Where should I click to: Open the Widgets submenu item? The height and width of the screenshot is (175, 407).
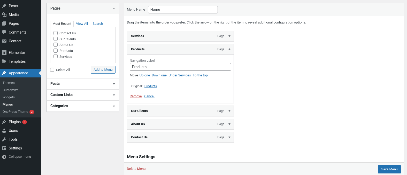click(9, 97)
